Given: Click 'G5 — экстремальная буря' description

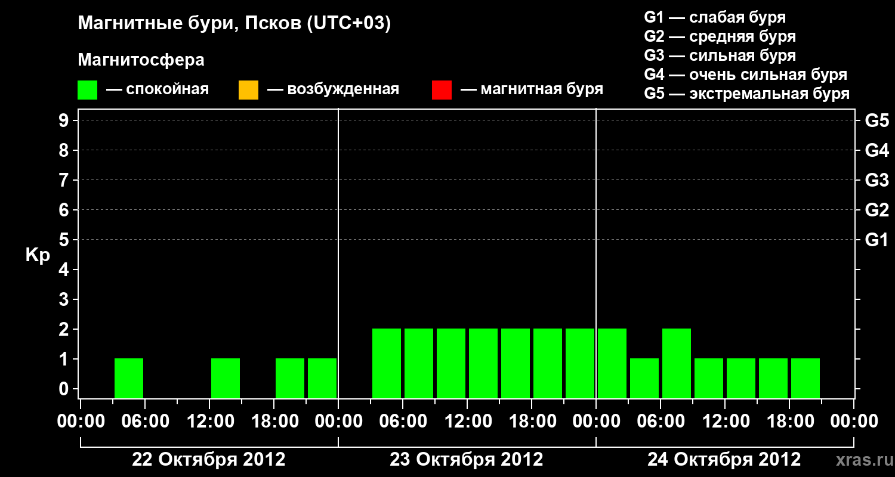Looking at the screenshot, I should 746,94.
